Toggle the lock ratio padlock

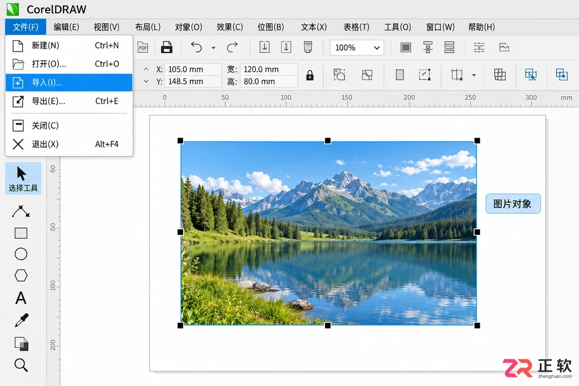point(310,76)
